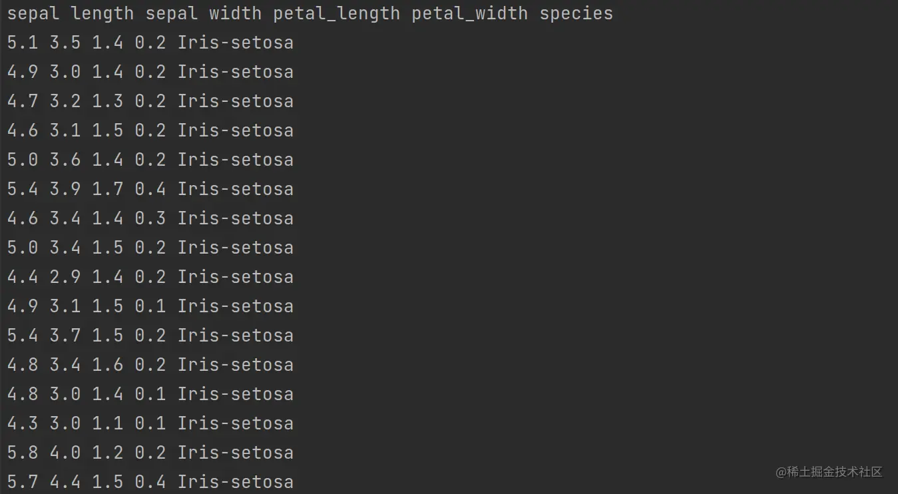Select the row beginning 5.4 3.7

coord(150,336)
